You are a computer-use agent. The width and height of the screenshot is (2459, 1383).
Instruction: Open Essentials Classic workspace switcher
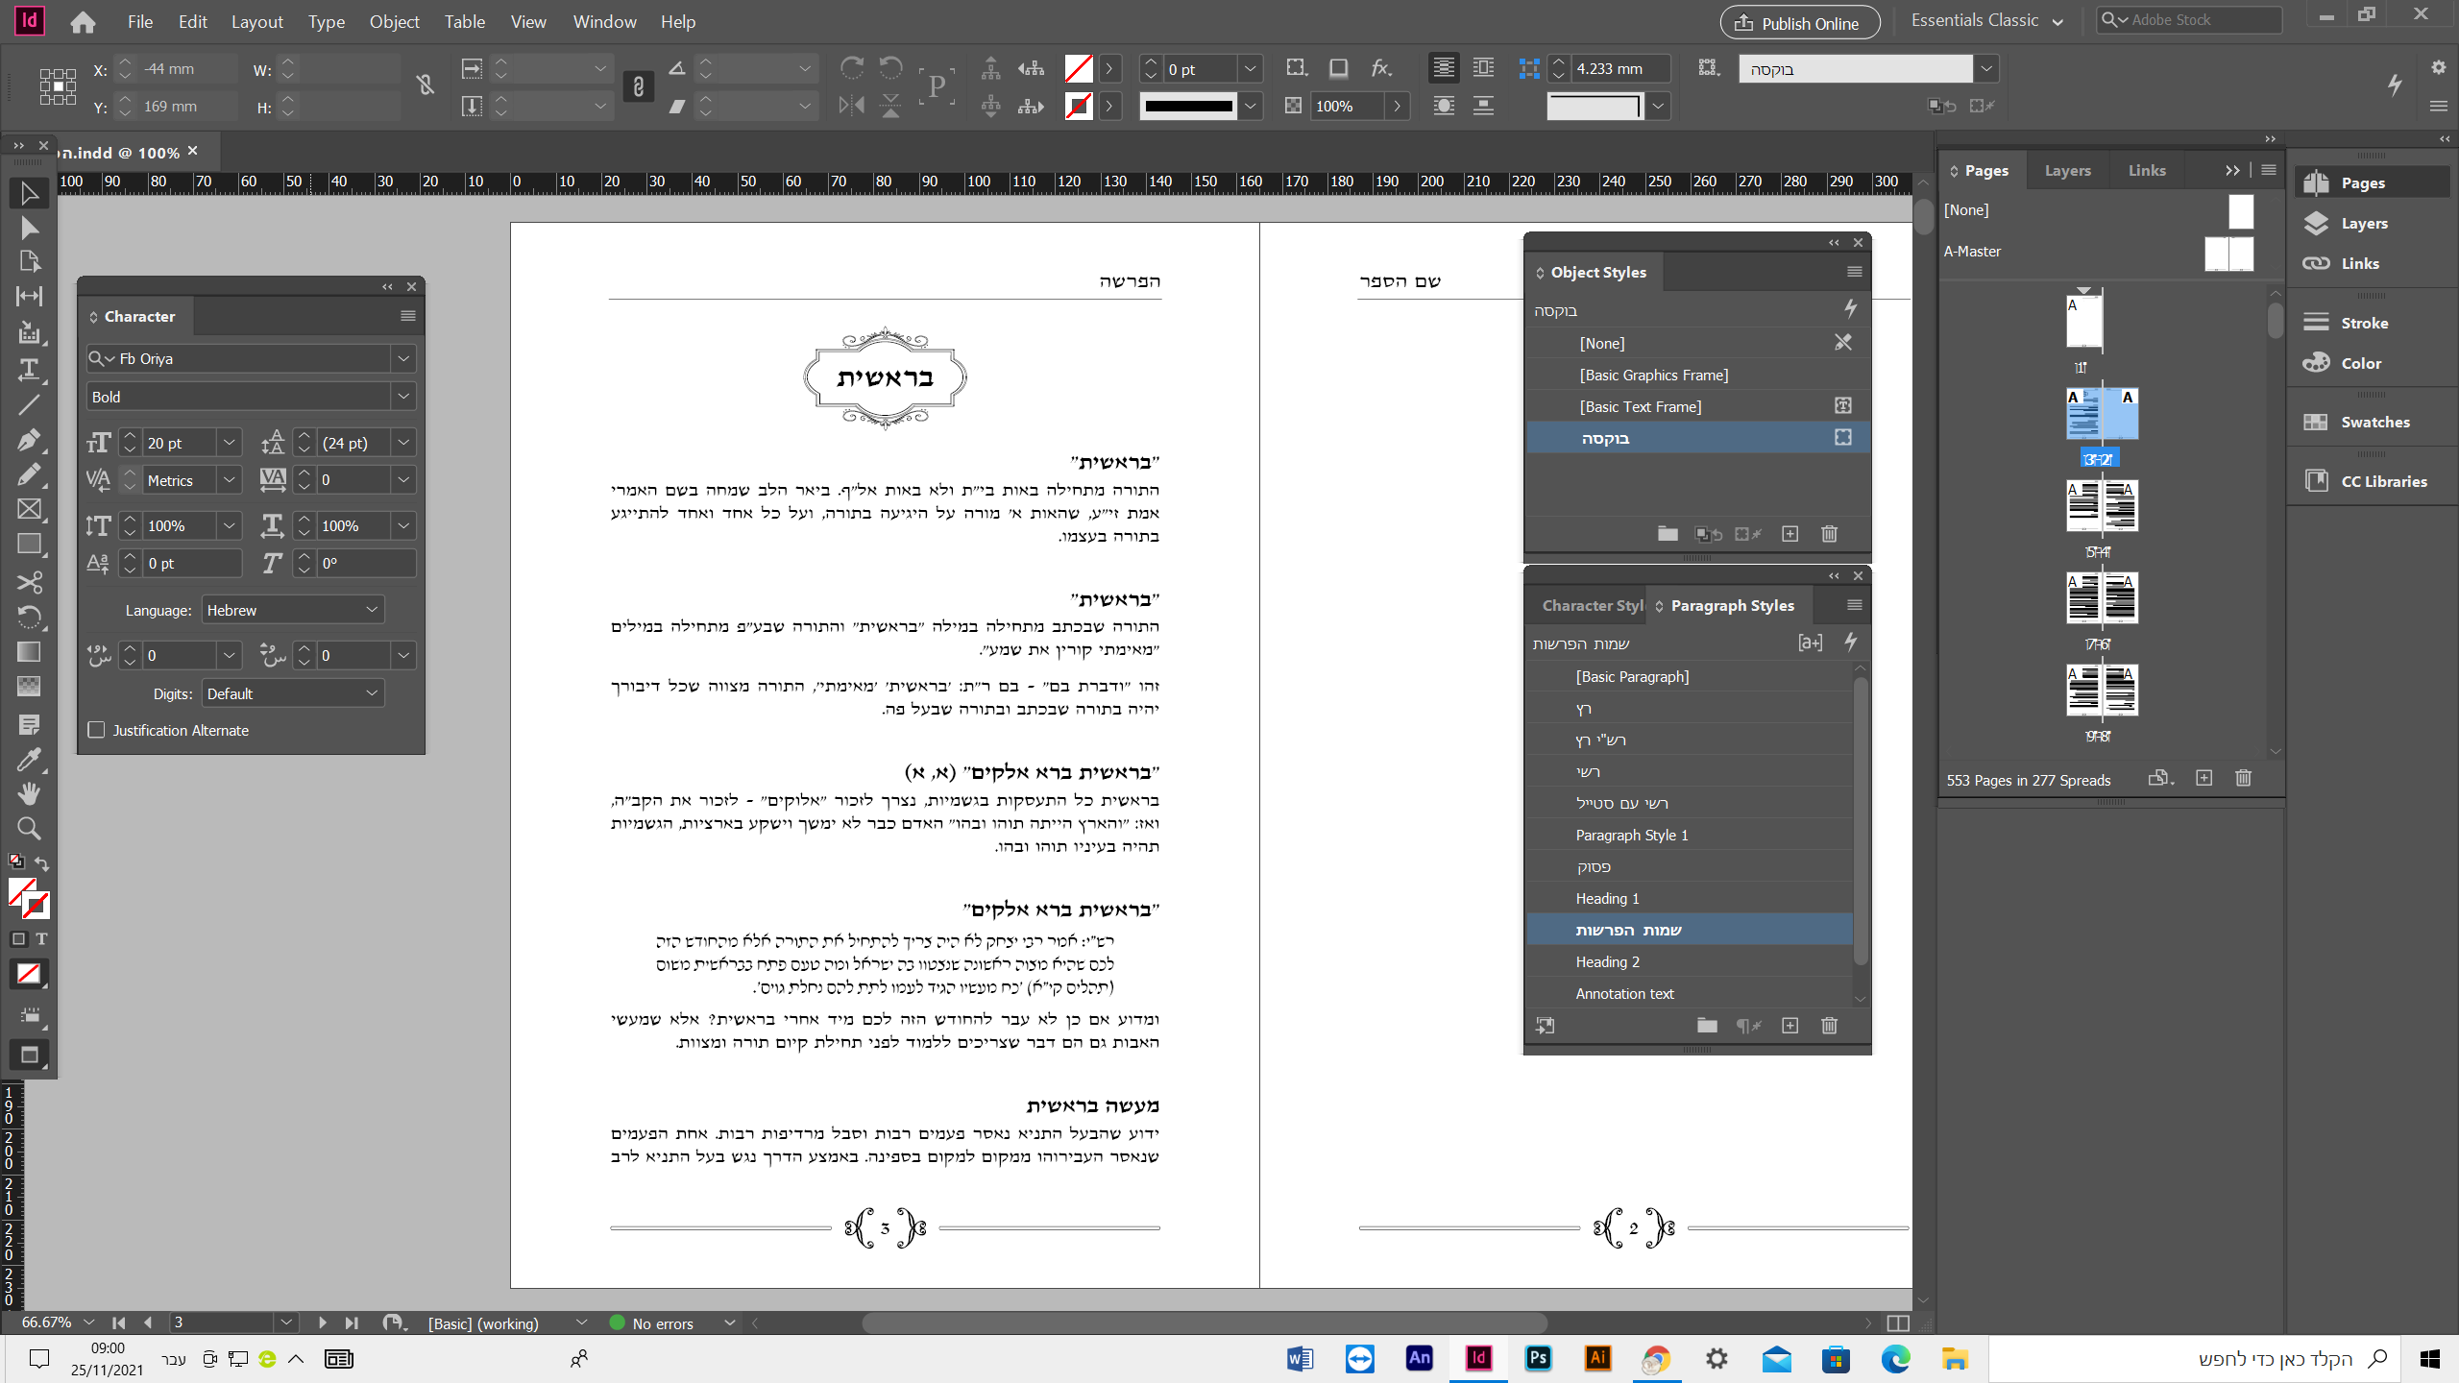click(1986, 21)
